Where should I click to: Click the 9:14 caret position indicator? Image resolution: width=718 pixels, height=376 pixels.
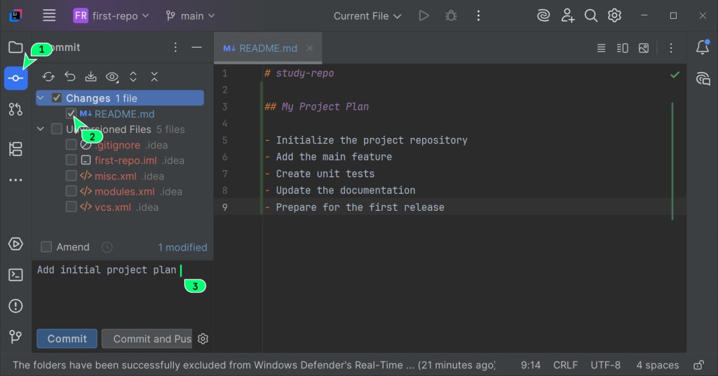click(x=531, y=365)
